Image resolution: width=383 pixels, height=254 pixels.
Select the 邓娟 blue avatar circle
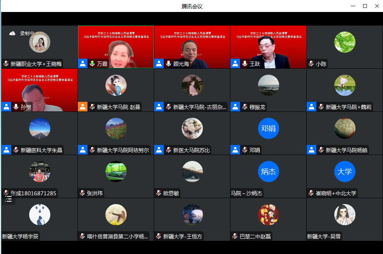[268, 129]
